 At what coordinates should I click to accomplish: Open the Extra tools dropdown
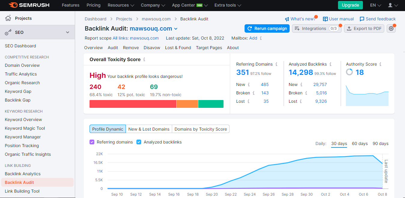(228, 5)
